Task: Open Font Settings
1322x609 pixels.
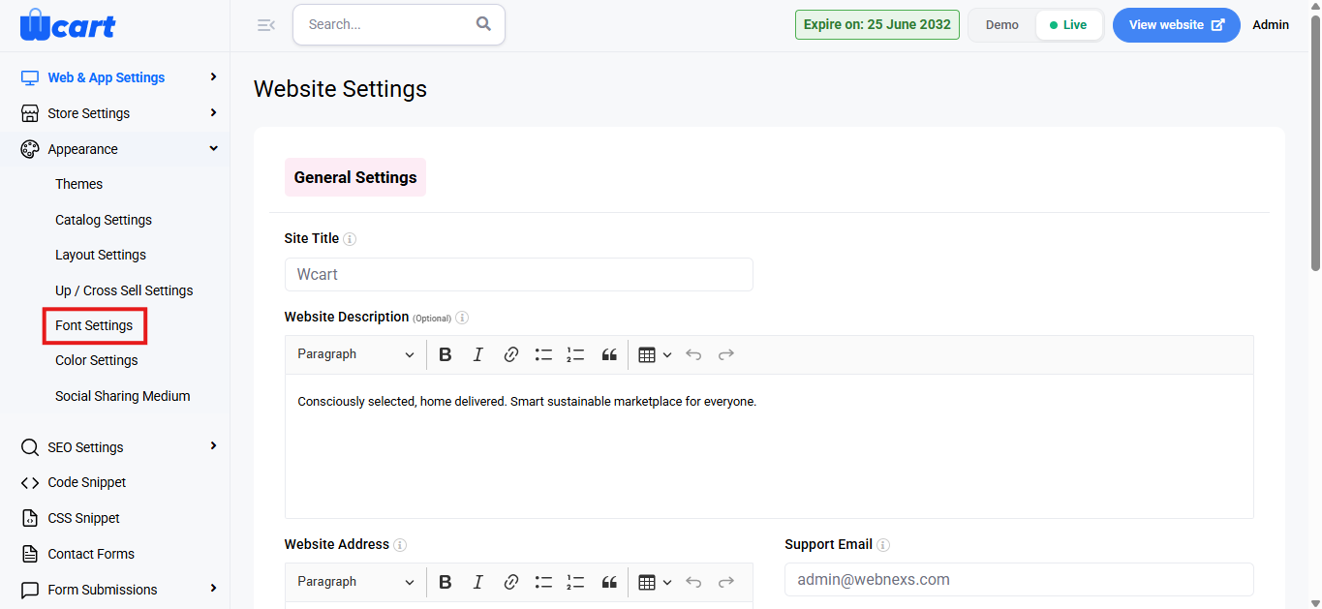Action: [x=94, y=325]
